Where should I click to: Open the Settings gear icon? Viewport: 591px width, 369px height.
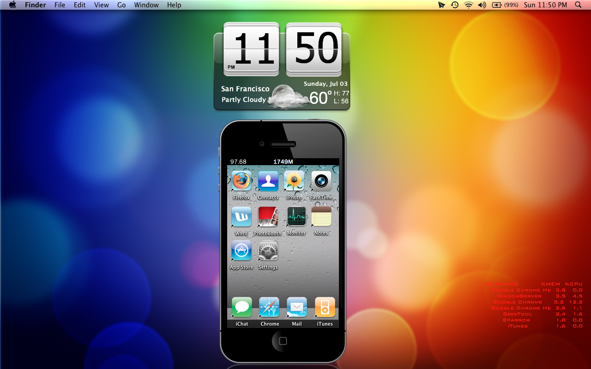pos(268,251)
